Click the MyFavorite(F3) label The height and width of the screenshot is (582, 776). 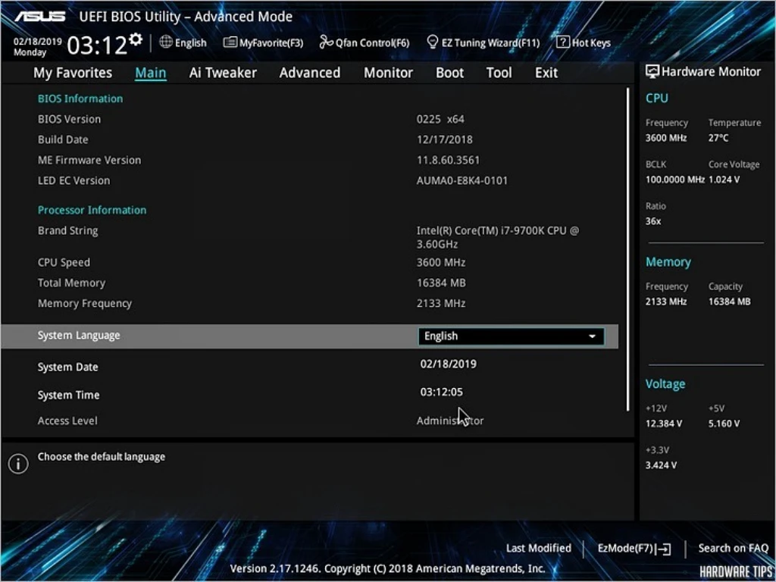click(271, 43)
